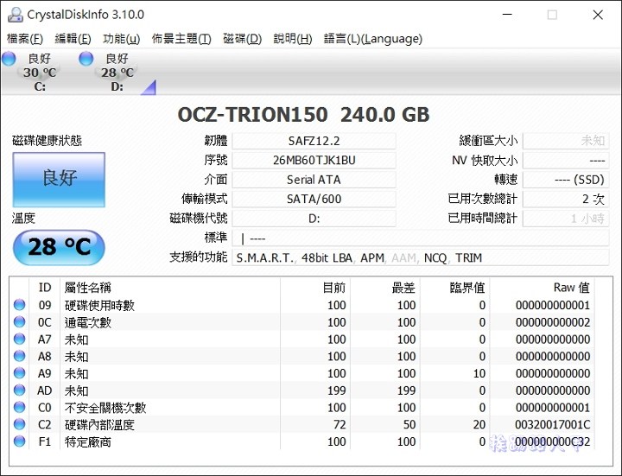
Task: Click the rotation rate field ---- (SSD)
Action: pos(566,180)
